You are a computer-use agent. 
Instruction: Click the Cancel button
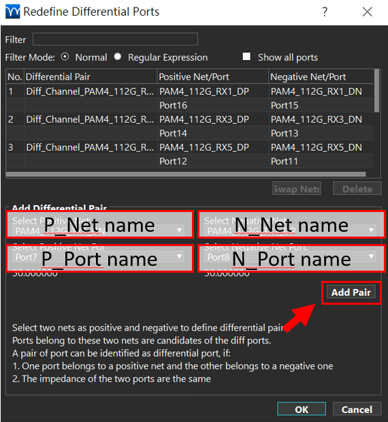(357, 409)
